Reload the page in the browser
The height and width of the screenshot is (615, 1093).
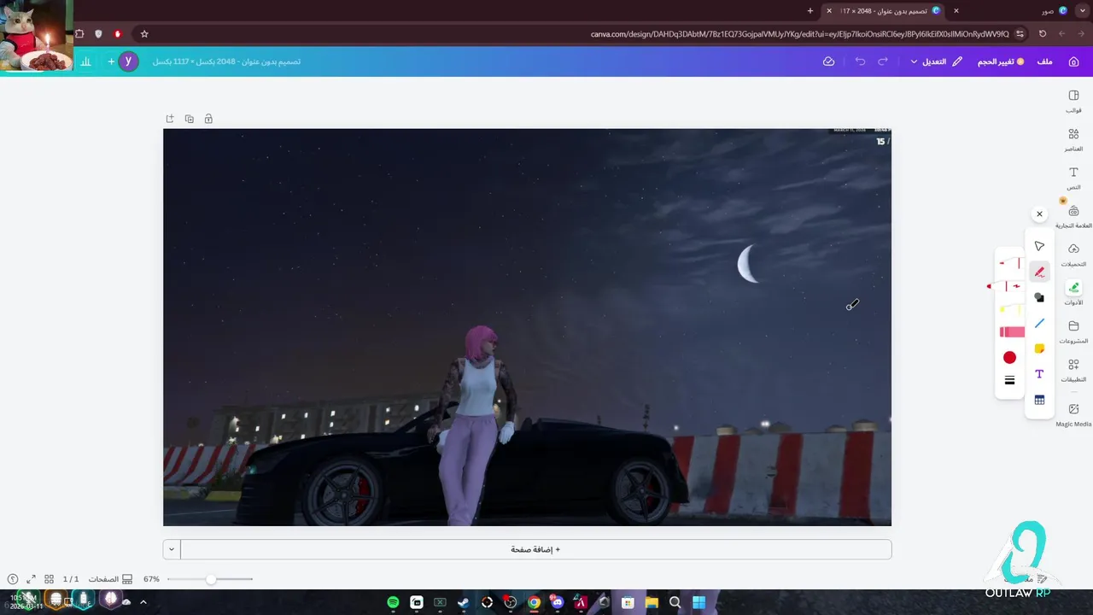tap(1043, 34)
